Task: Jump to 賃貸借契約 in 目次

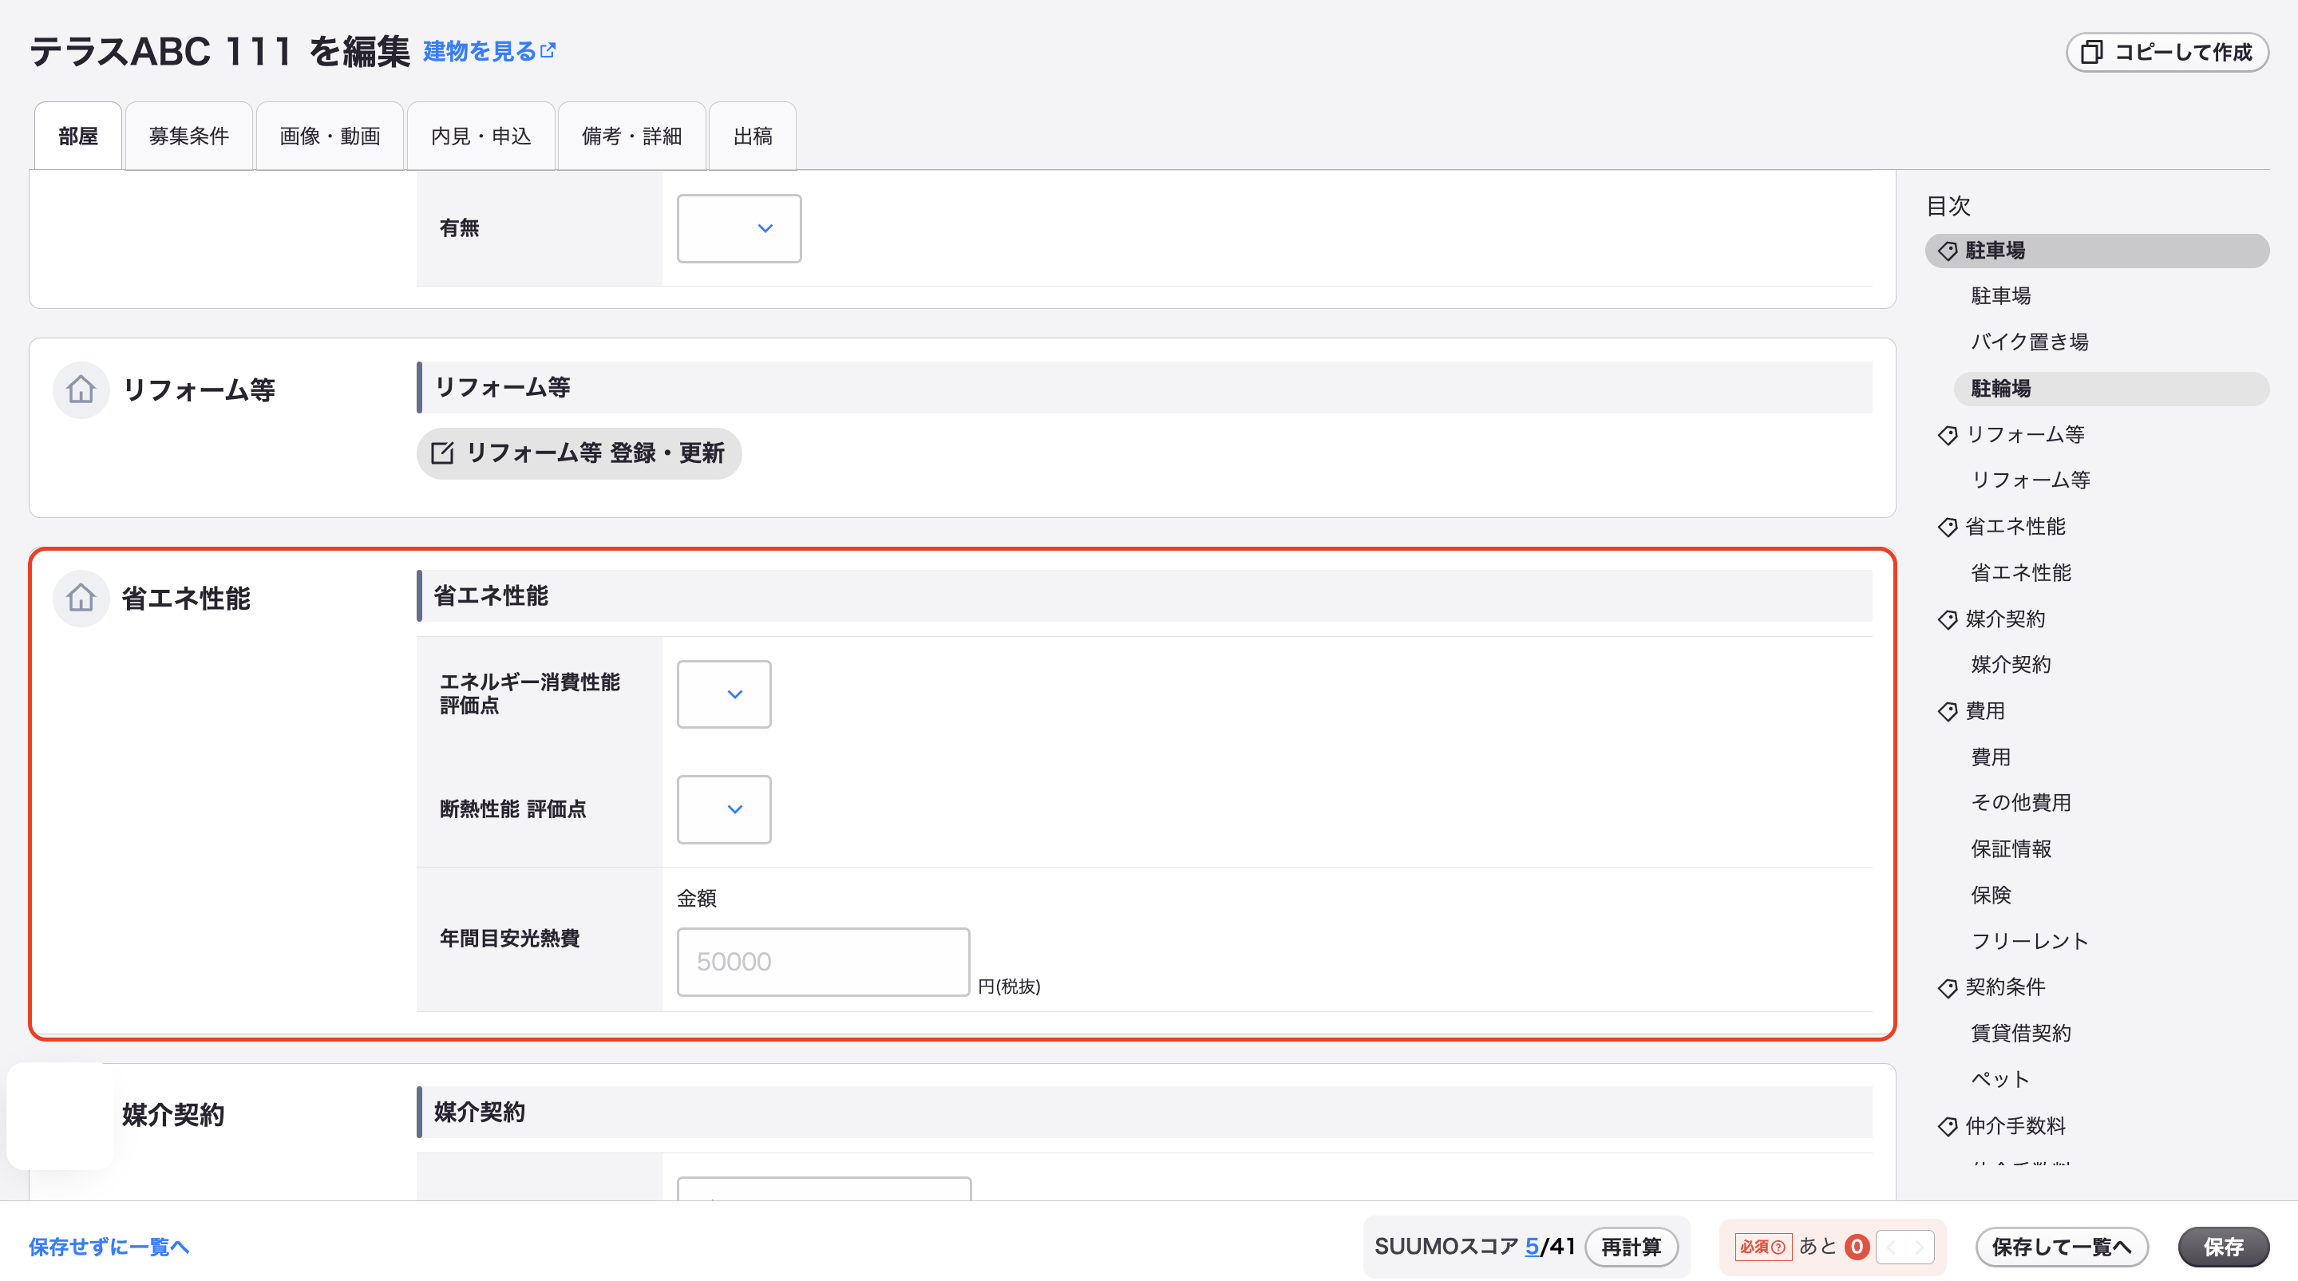Action: (2020, 1033)
